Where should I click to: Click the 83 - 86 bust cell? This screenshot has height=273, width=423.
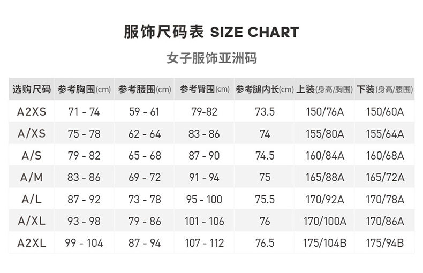click(84, 178)
